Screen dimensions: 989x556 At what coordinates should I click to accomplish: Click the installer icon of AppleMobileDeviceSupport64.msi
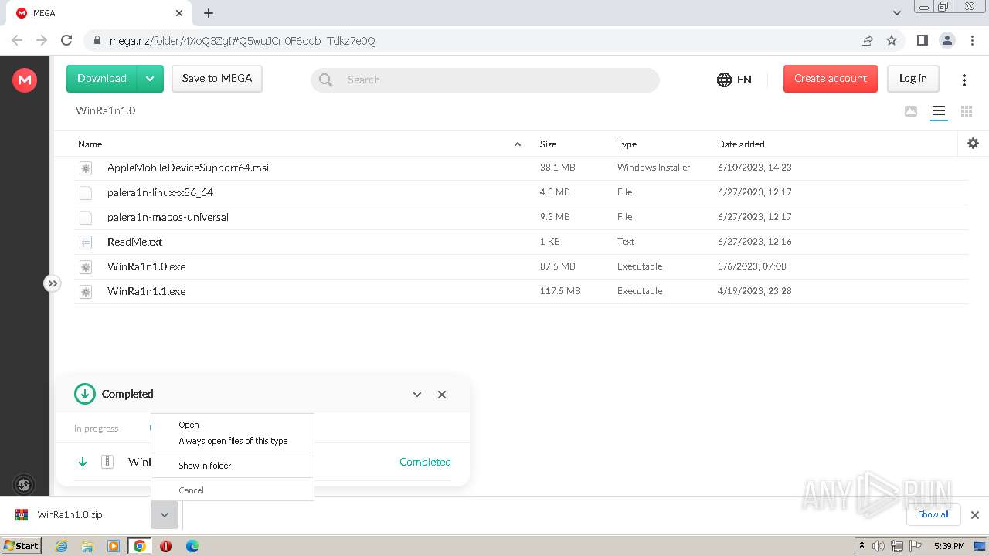pos(86,168)
